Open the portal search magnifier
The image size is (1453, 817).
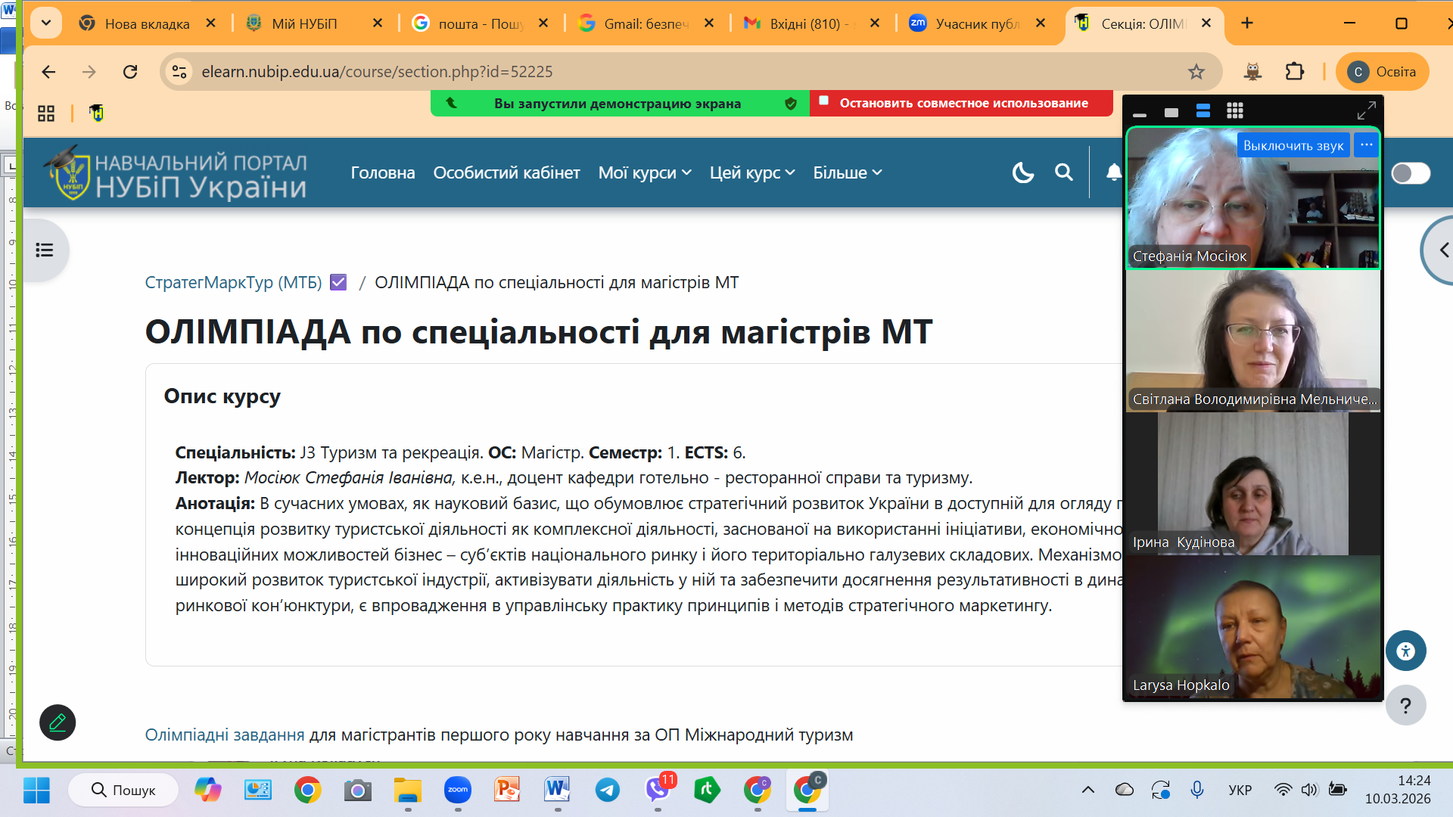point(1063,172)
